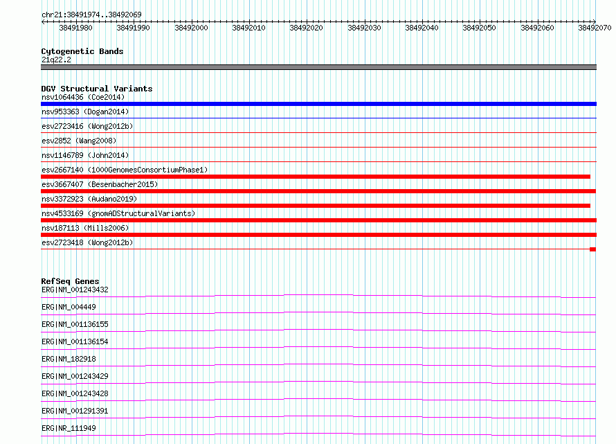Open the DGV Structural Variants track title
Viewport: 616px width, 444px height.
click(97, 89)
